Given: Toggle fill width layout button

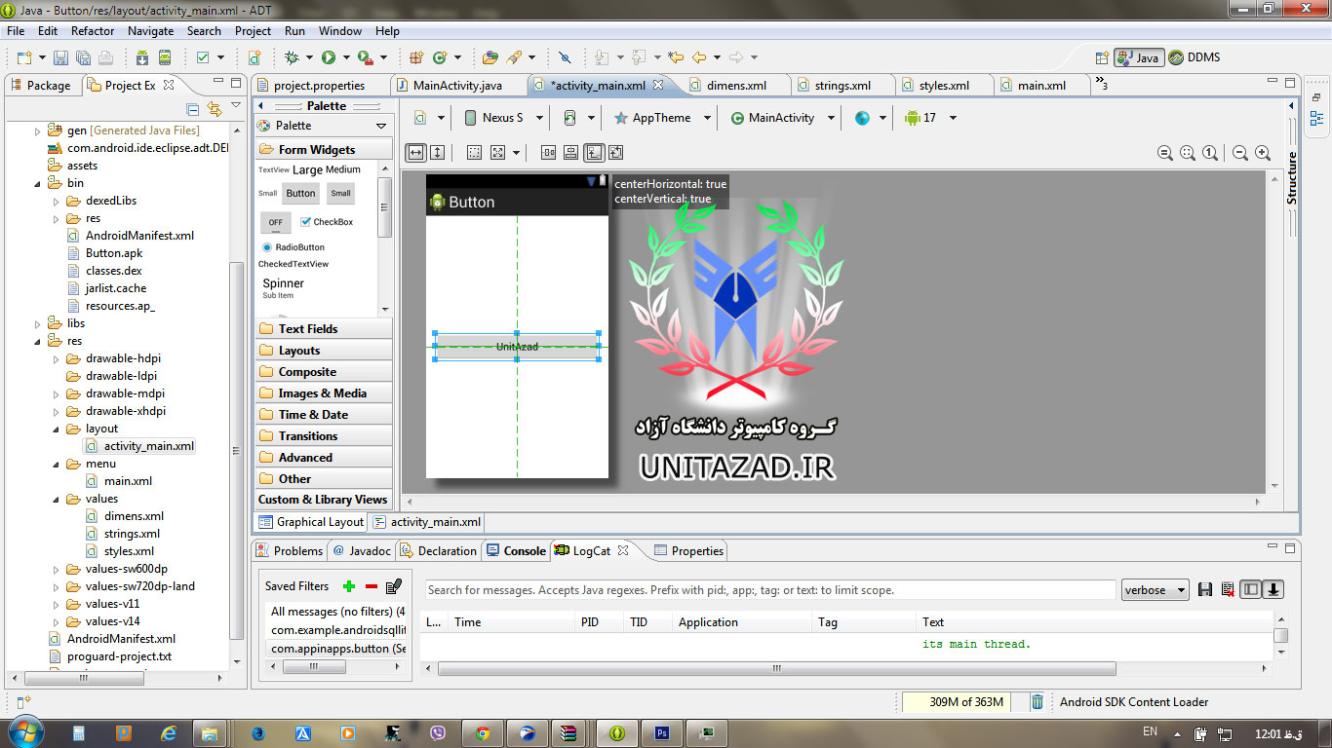Looking at the screenshot, I should pos(416,152).
